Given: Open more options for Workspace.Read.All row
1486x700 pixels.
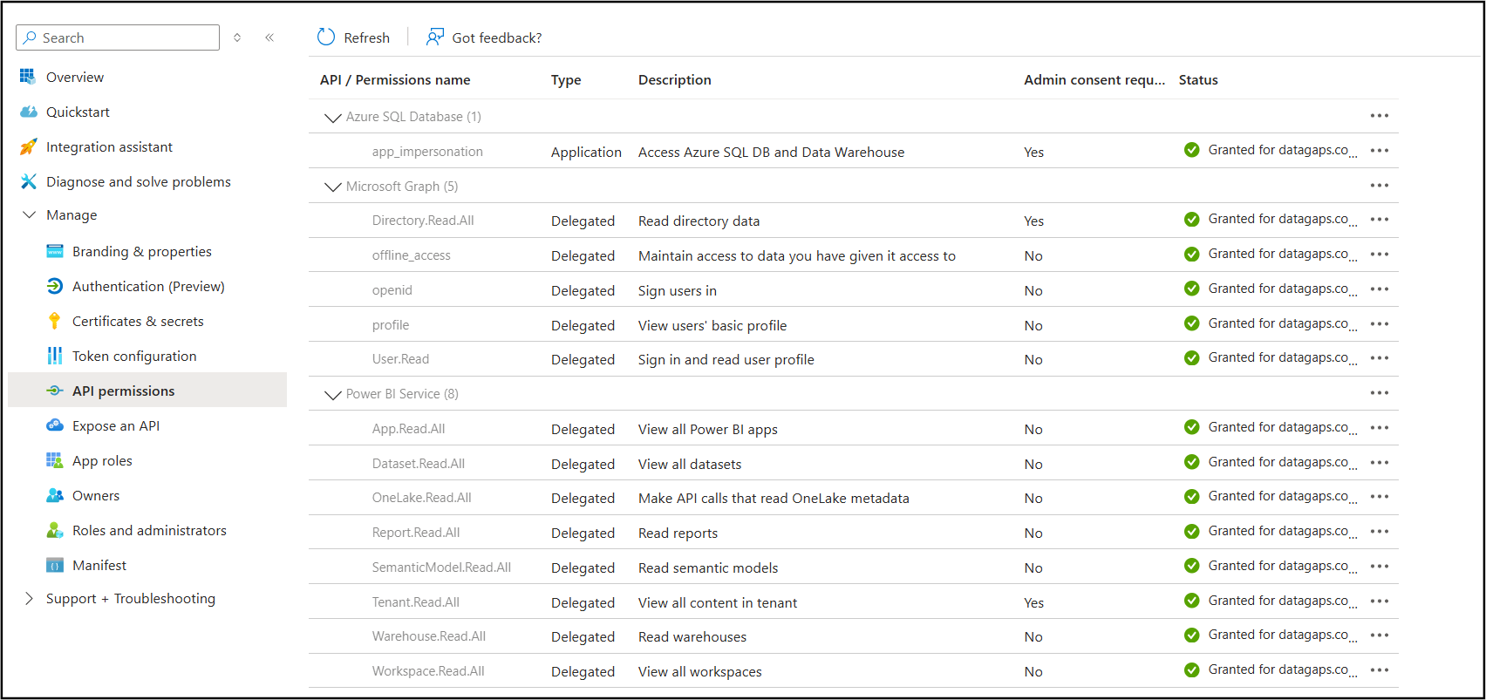Looking at the screenshot, I should [x=1380, y=670].
